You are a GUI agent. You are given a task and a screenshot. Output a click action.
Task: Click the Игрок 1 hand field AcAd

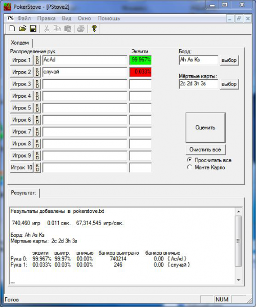[84, 60]
